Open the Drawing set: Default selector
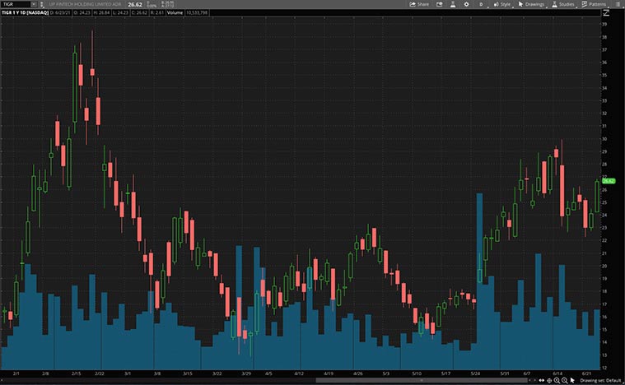Viewport: 625px width, 385px height. [x=600, y=381]
